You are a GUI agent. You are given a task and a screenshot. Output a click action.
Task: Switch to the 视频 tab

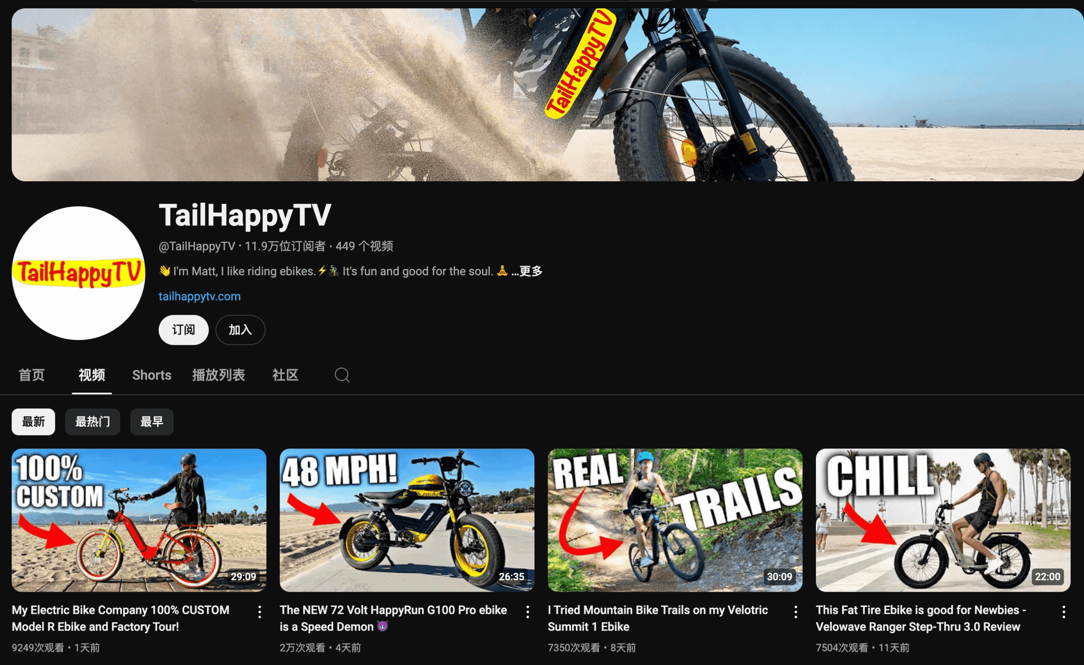point(91,375)
